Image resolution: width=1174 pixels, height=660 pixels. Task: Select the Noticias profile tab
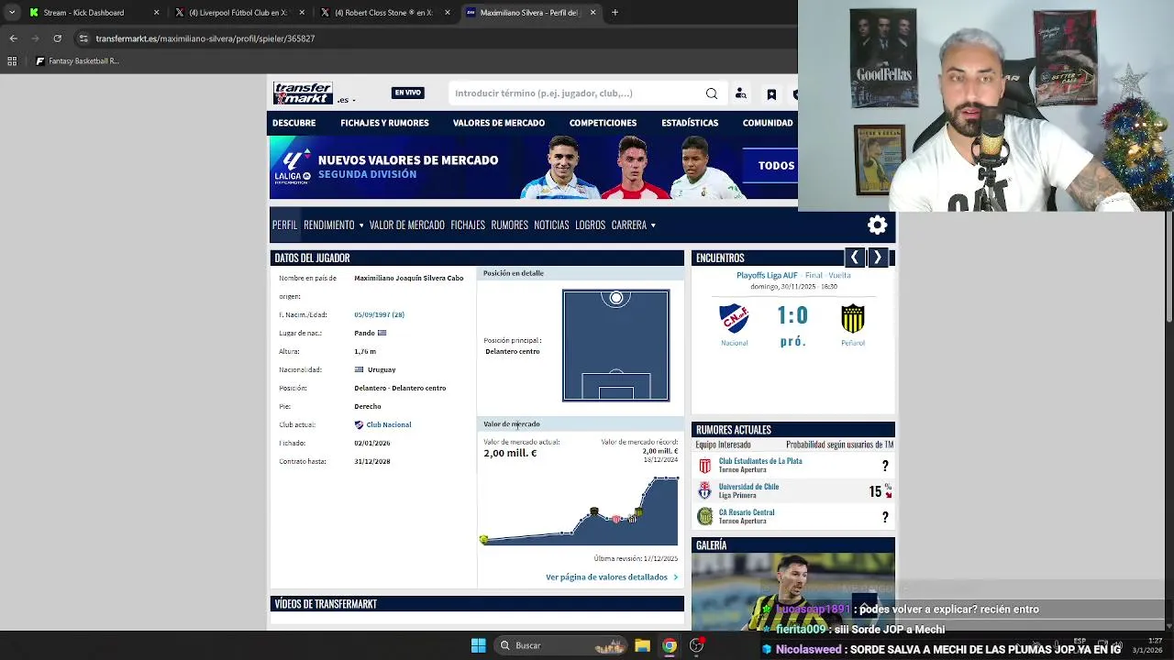tap(551, 225)
